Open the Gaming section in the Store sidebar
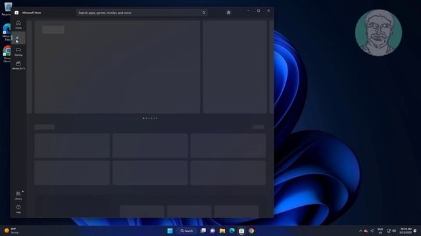This screenshot has width=421, height=236. pyautogui.click(x=18, y=51)
